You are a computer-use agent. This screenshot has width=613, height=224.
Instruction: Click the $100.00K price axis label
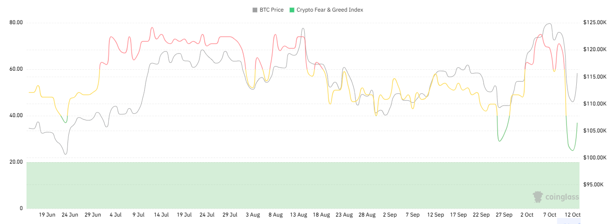pyautogui.click(x=594, y=158)
